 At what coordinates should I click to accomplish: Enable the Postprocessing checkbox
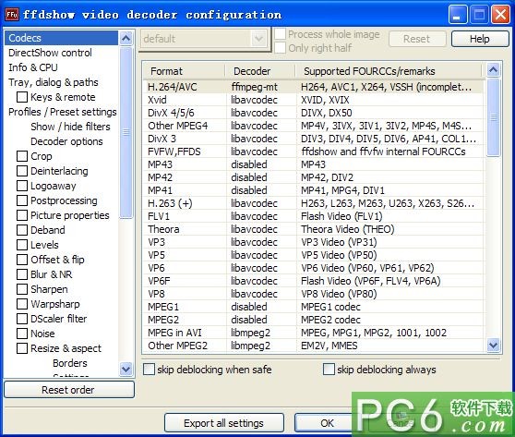point(22,200)
